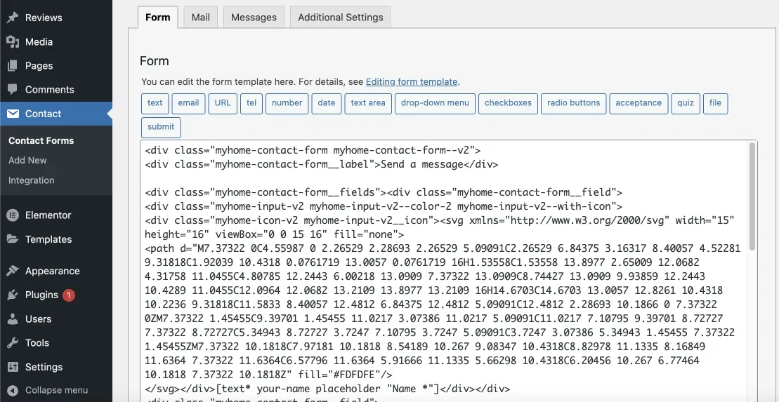
Task: Click the Elementor logo icon
Action: pyautogui.click(x=13, y=215)
